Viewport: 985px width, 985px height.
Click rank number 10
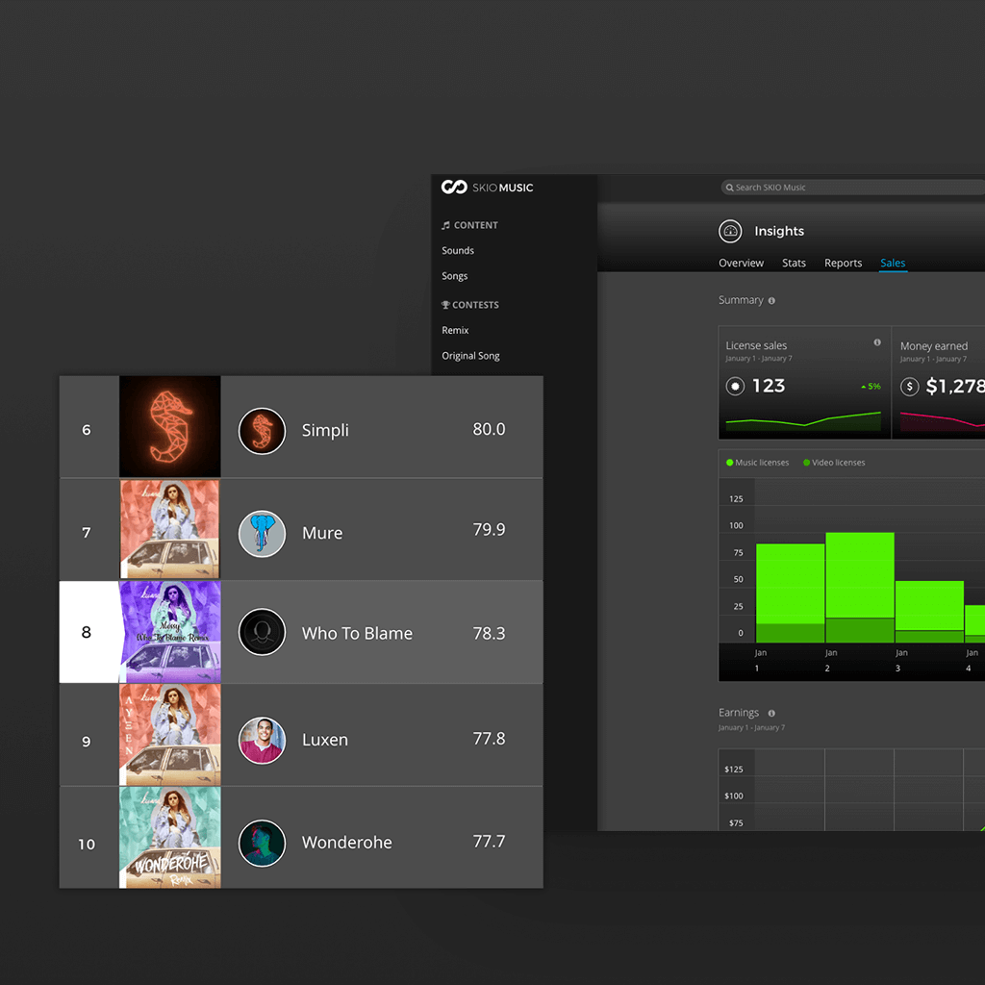click(86, 845)
